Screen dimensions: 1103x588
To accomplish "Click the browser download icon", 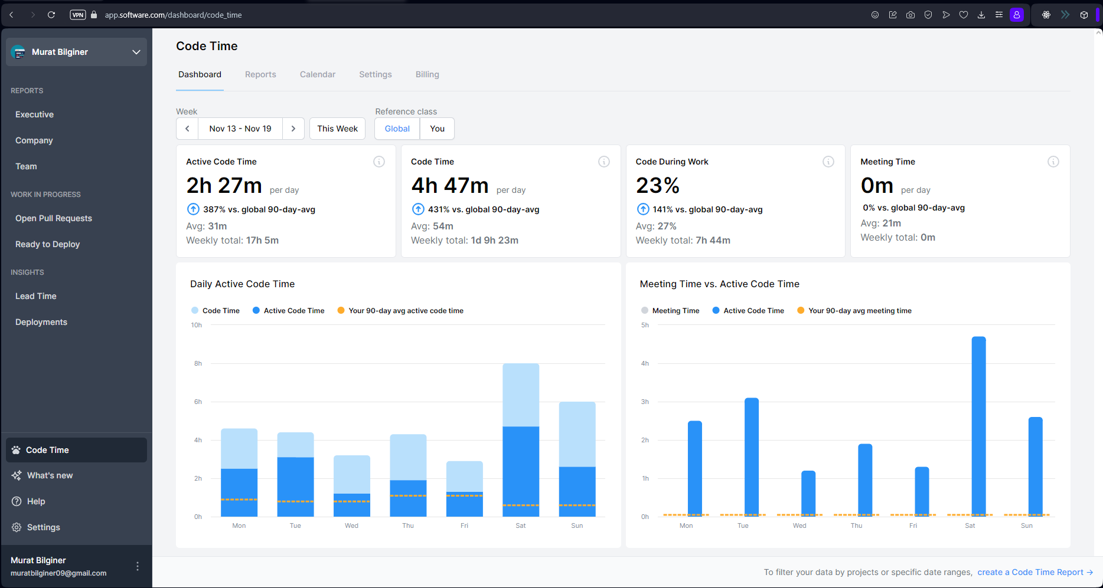I will [981, 15].
